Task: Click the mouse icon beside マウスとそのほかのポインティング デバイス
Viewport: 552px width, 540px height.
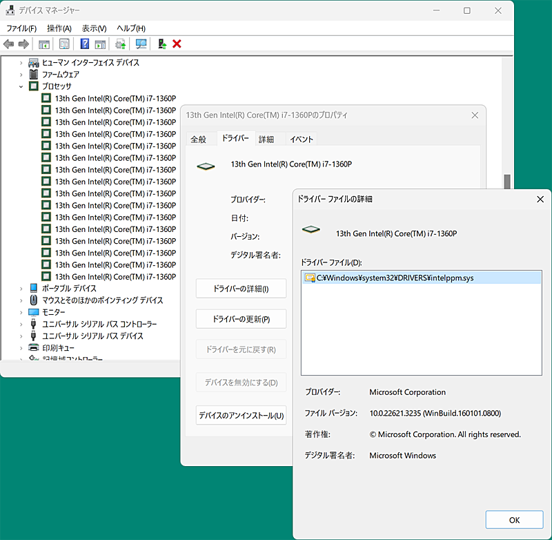Action: [33, 300]
